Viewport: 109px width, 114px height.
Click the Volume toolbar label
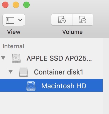click(x=72, y=32)
